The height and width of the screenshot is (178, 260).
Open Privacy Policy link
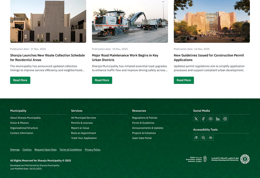pyautogui.click(x=93, y=149)
